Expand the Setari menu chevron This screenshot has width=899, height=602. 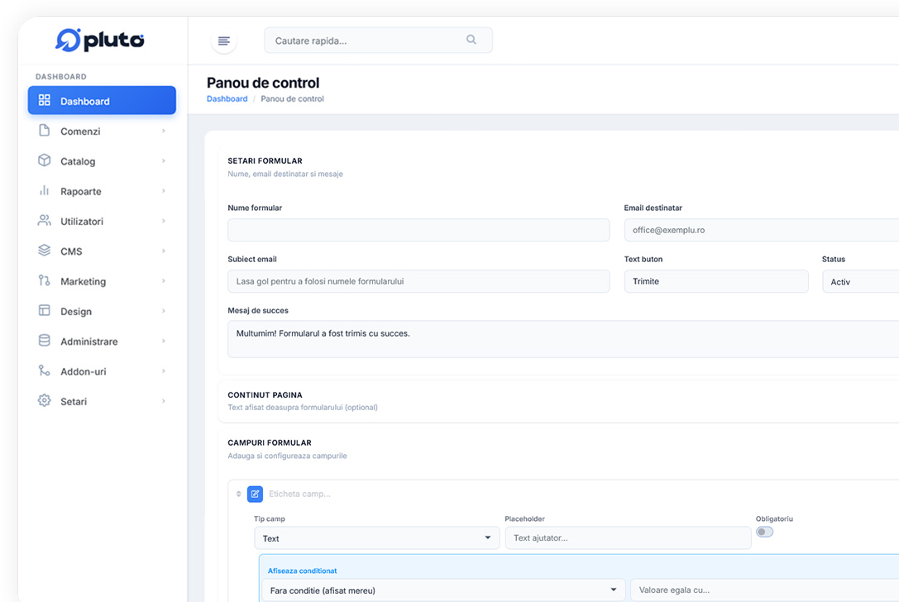point(164,401)
